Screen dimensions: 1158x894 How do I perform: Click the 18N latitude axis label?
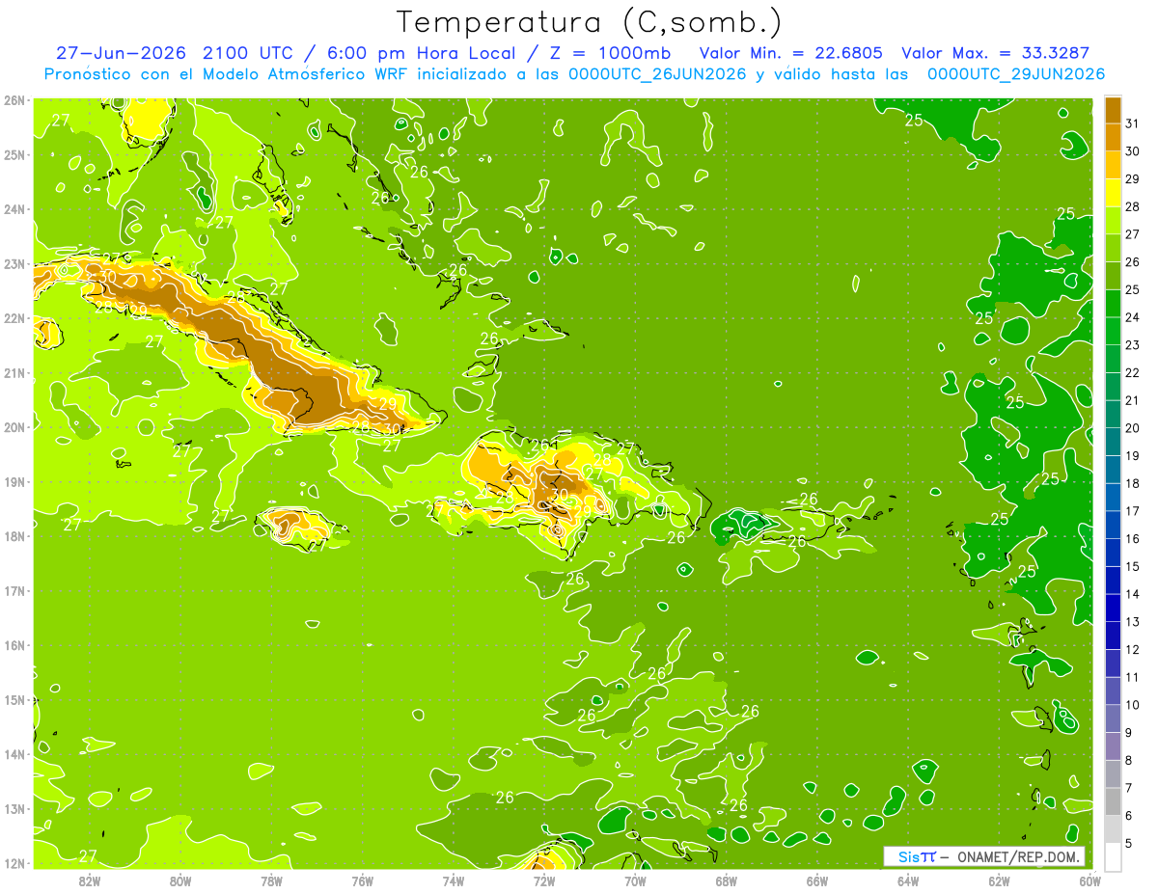click(x=14, y=536)
